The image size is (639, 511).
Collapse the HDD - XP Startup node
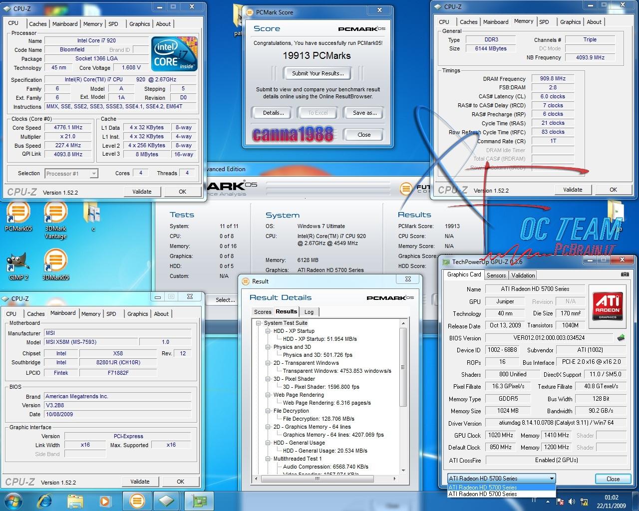tap(268, 331)
